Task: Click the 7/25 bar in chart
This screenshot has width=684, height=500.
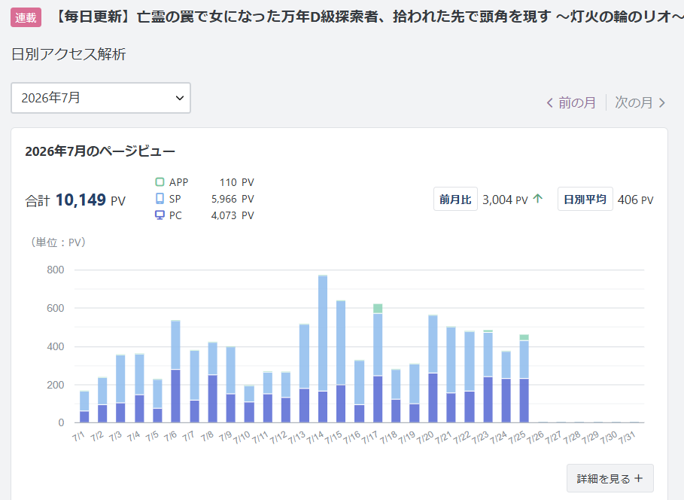Action: (524, 379)
